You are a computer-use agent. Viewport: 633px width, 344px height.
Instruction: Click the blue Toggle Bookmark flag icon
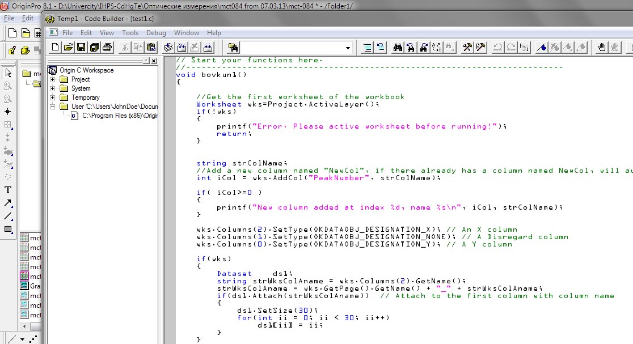point(542,47)
